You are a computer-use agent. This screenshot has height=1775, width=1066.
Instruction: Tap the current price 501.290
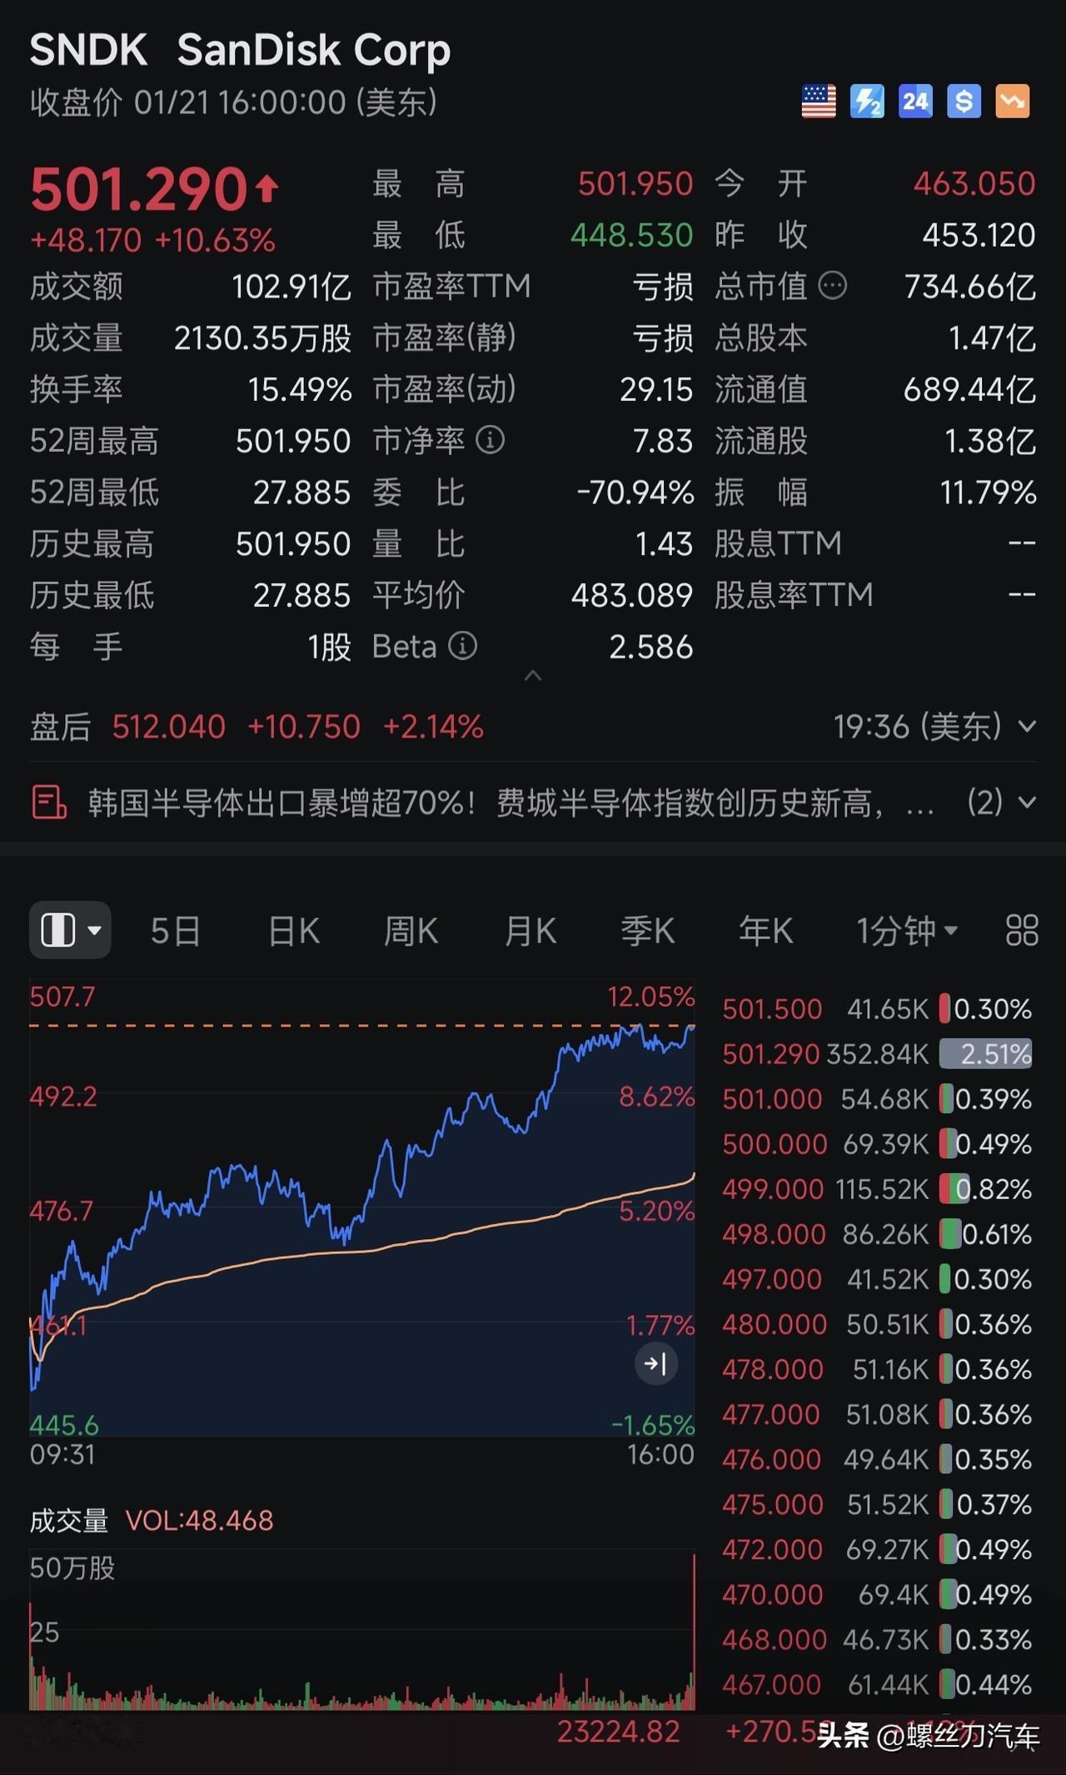point(139,189)
